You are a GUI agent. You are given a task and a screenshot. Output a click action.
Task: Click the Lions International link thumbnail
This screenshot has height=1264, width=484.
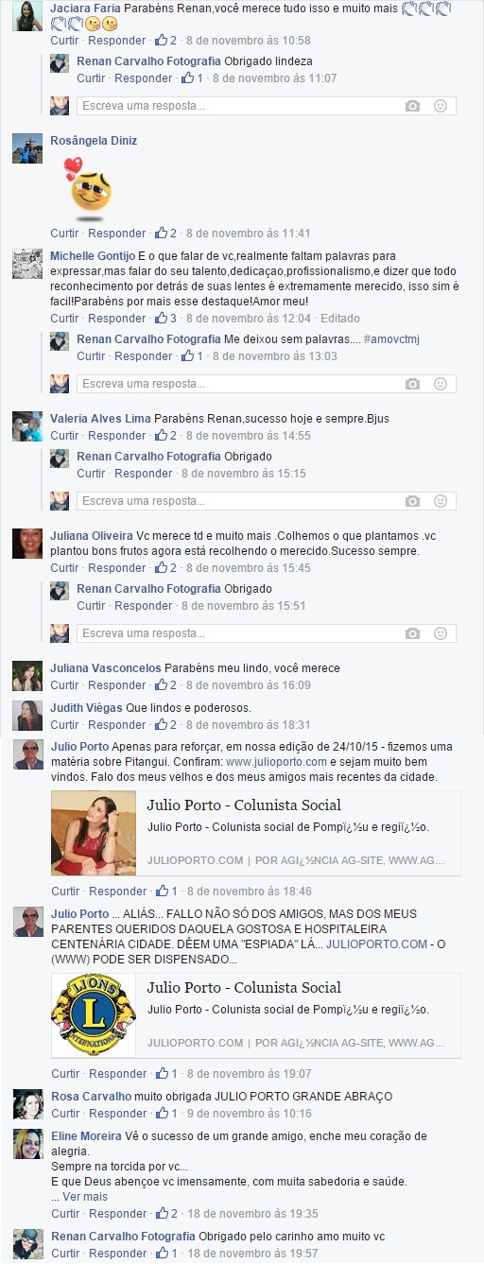94,1016
